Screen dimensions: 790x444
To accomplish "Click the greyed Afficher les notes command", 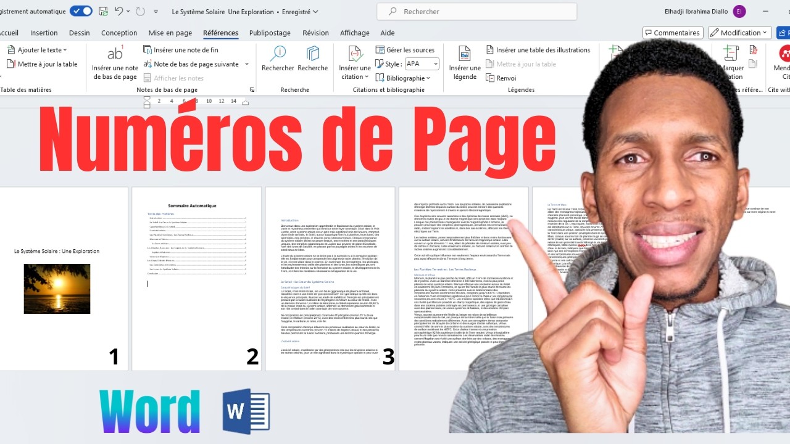I will pos(173,78).
